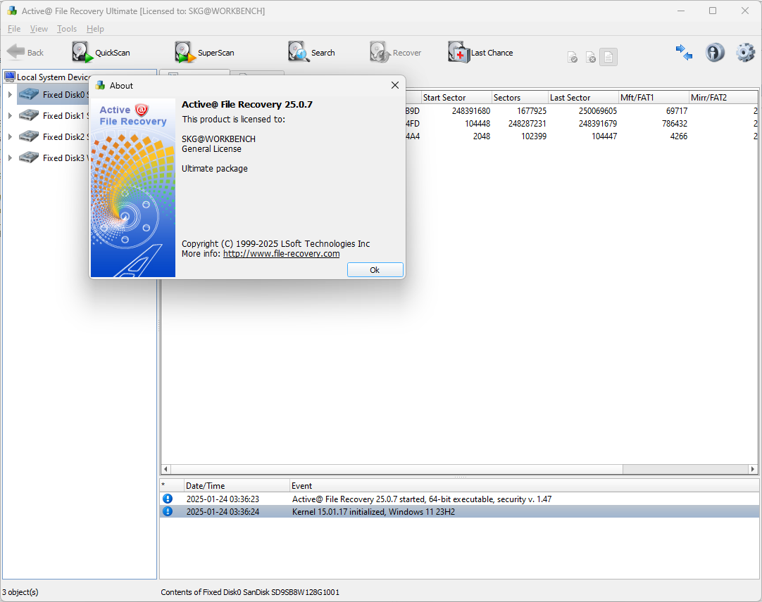Viewport: 762px width, 602px height.
Task: Click the Fixed Disk2 drive icon
Action: [x=29, y=136]
